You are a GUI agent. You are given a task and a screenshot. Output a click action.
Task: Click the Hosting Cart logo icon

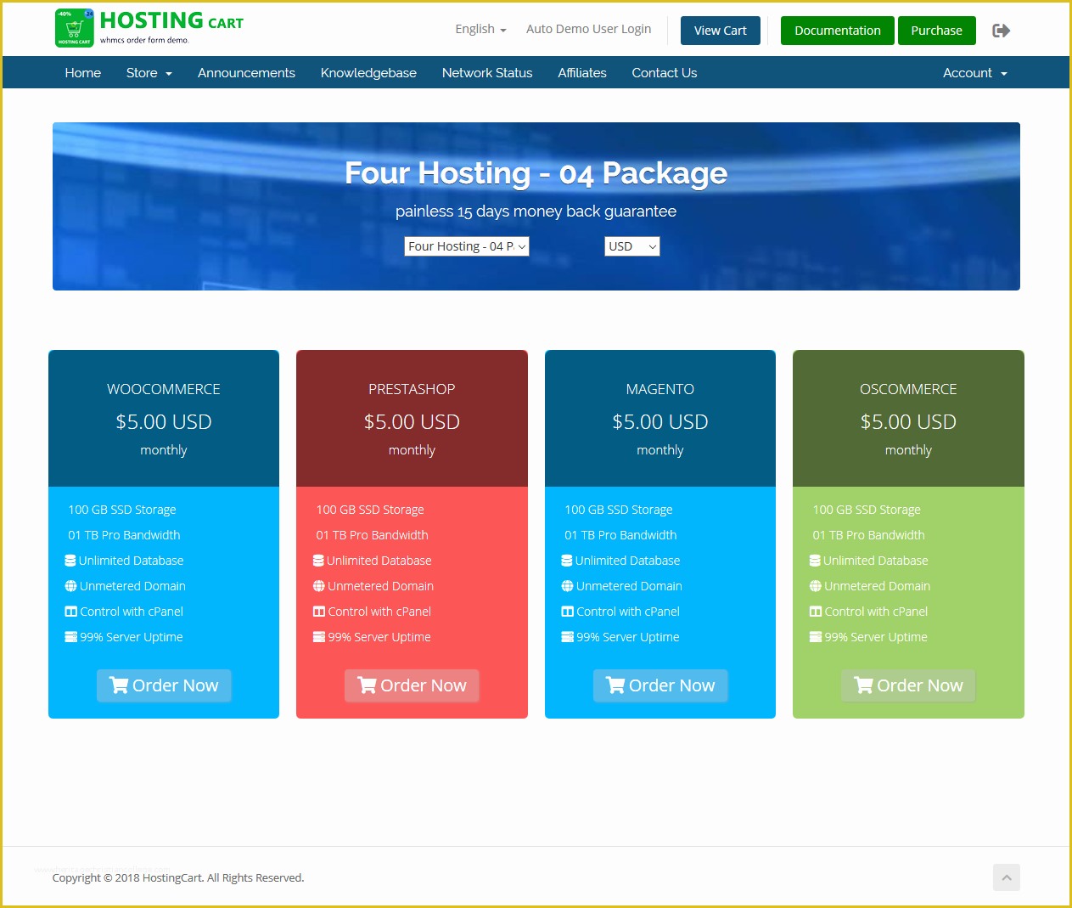[x=75, y=28]
